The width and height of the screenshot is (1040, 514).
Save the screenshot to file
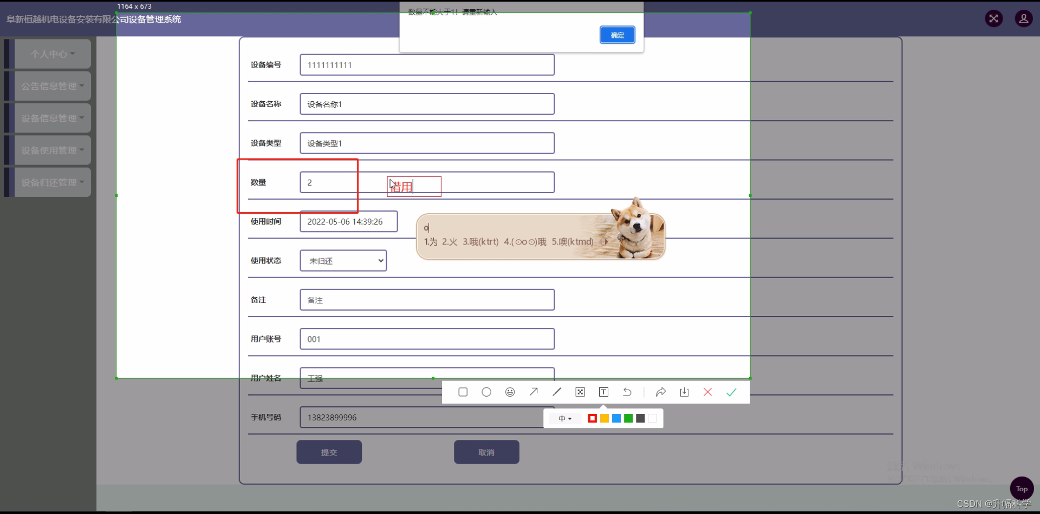coord(684,392)
